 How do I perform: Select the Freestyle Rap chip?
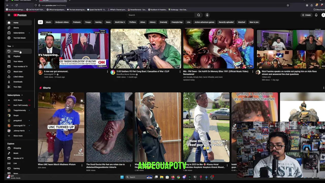pyautogui.click(x=177, y=22)
